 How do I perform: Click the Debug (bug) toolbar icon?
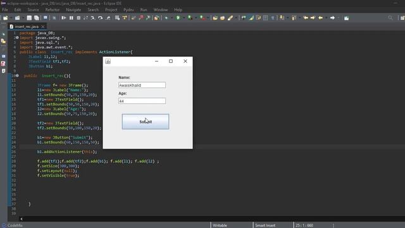(x=166, y=18)
